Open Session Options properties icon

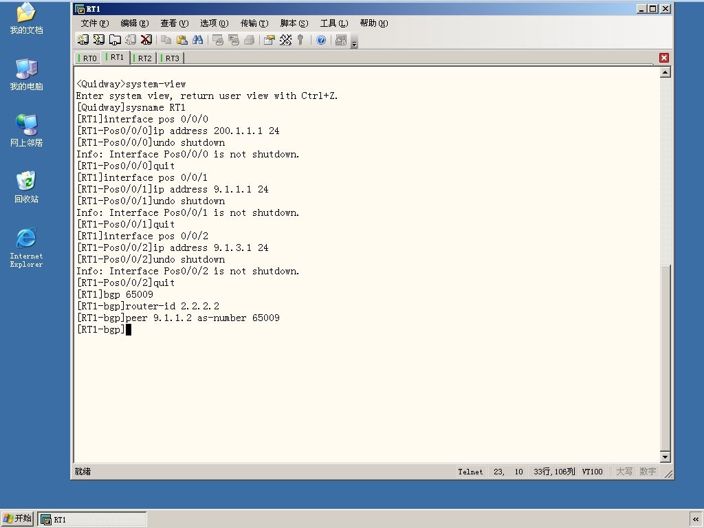pyautogui.click(x=269, y=40)
